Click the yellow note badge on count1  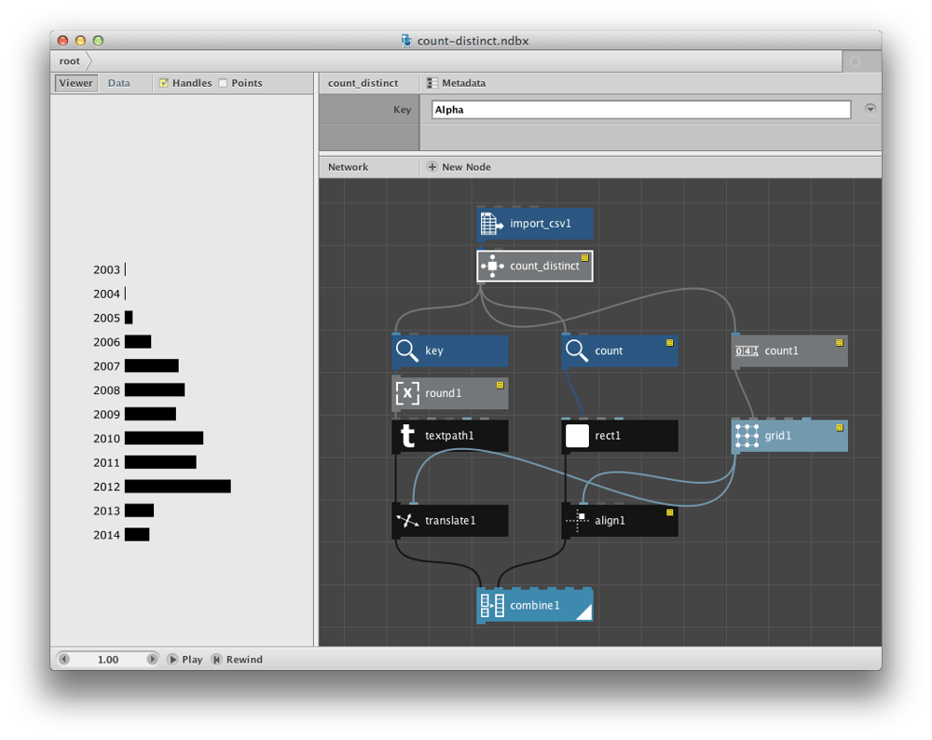point(840,343)
